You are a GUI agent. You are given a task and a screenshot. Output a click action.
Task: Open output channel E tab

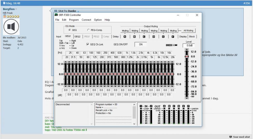click(163, 37)
